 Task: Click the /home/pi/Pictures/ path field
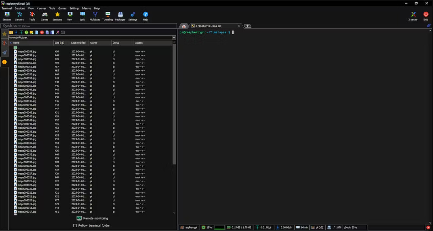pyautogui.click(x=90, y=37)
